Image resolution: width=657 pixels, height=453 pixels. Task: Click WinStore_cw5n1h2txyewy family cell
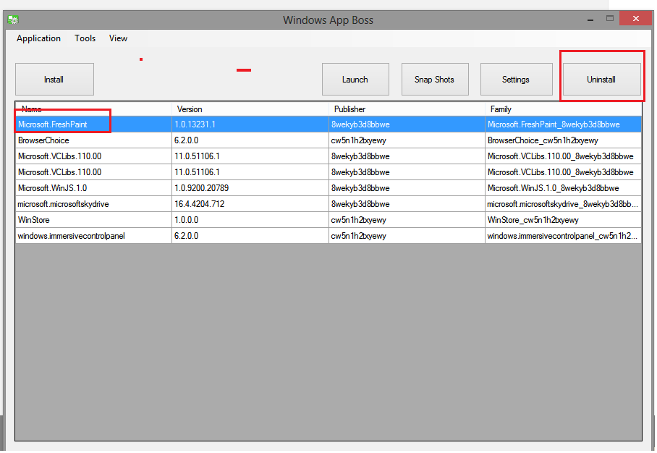(564, 220)
